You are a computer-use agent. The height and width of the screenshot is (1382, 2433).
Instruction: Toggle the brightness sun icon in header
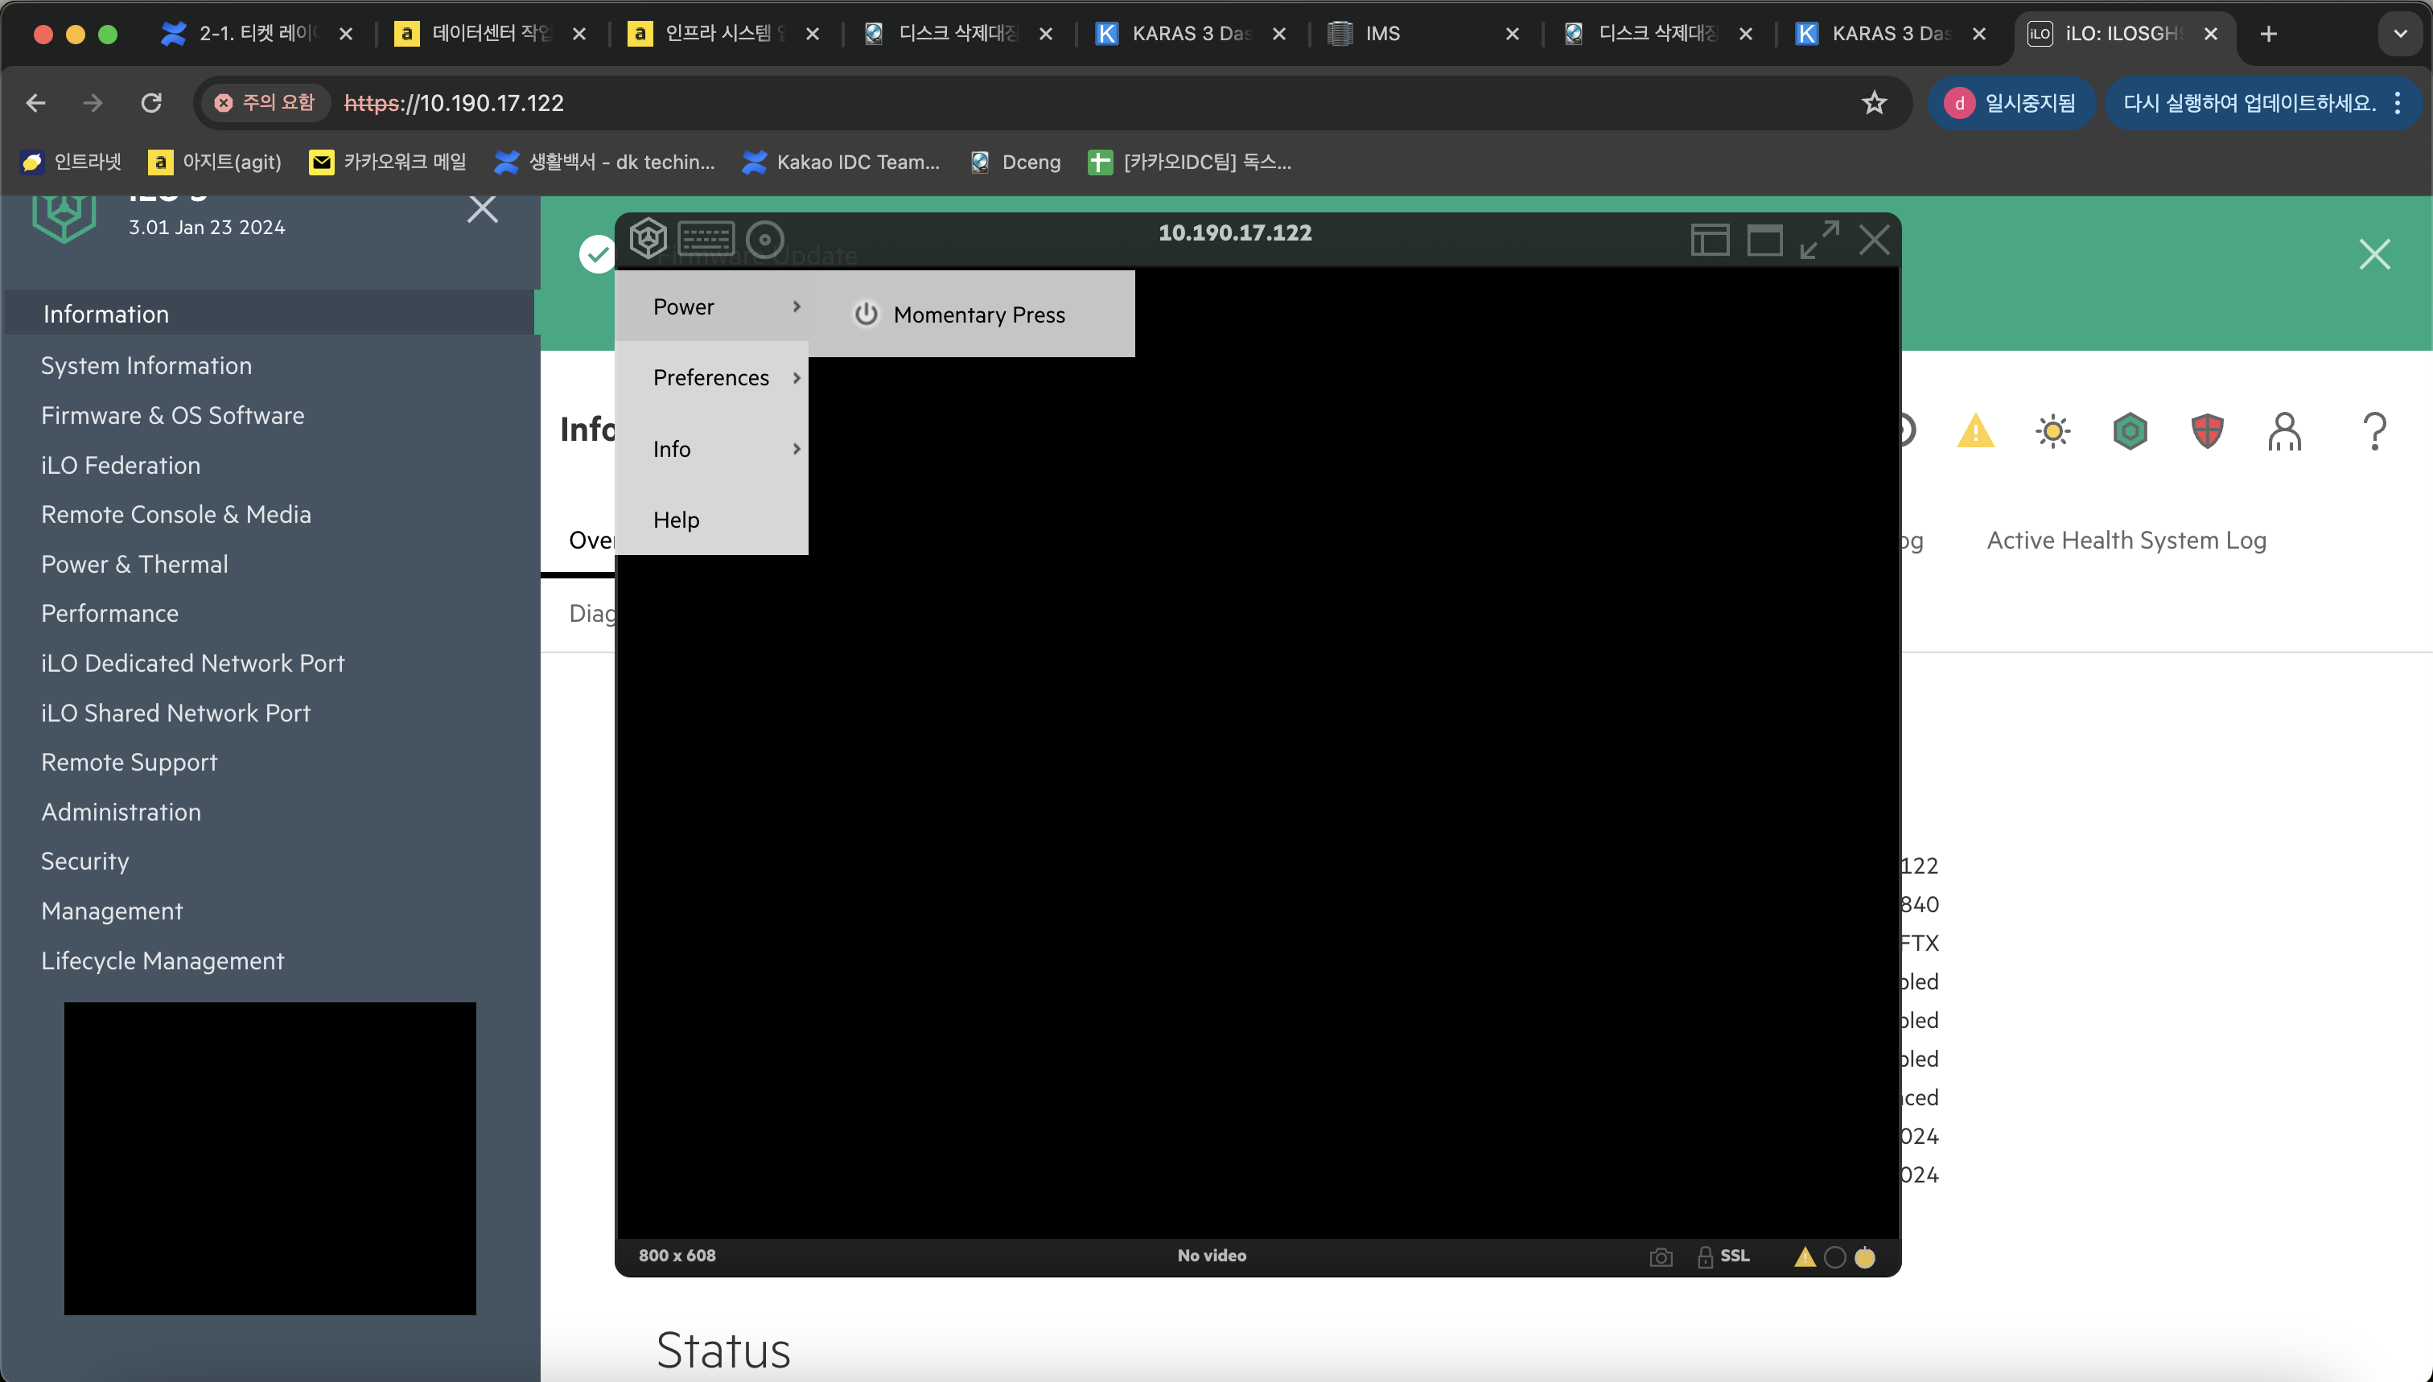[2052, 431]
